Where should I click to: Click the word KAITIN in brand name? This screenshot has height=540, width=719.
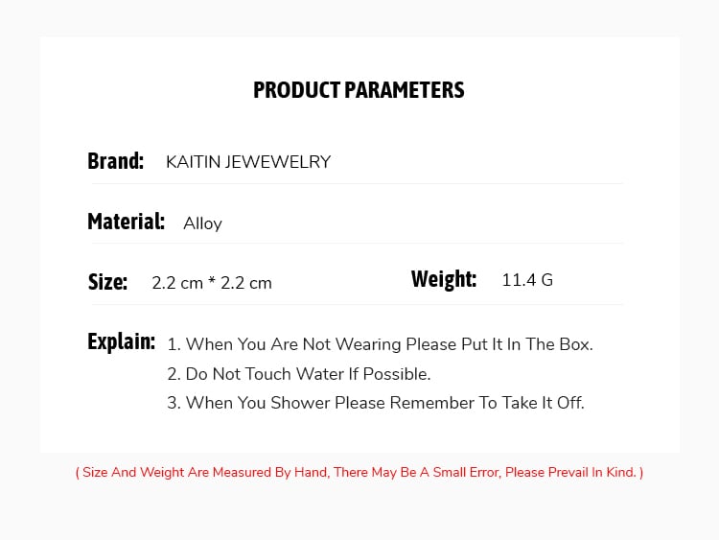tap(192, 162)
